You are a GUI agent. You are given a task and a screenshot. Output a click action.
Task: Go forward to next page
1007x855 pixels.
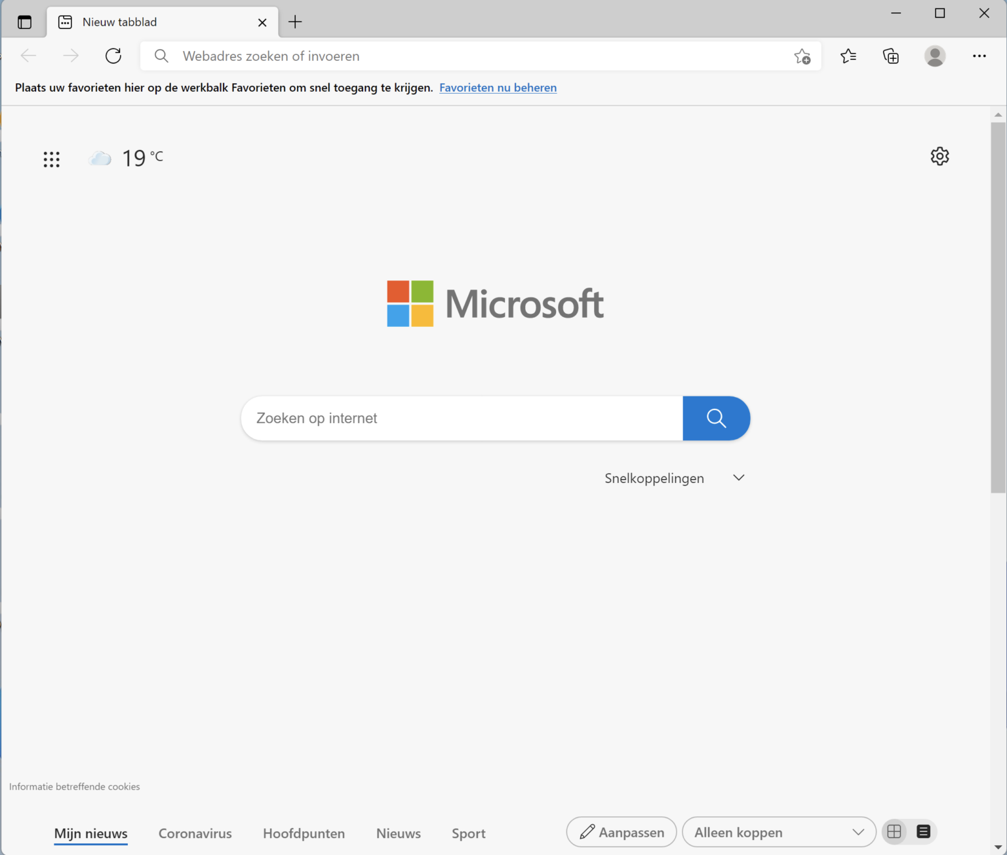pos(71,56)
